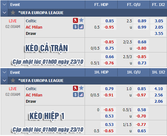Viewport: 167px width, 136px height.
Task: Click first-half Draw odds 2.06
Action: click(158, 101)
